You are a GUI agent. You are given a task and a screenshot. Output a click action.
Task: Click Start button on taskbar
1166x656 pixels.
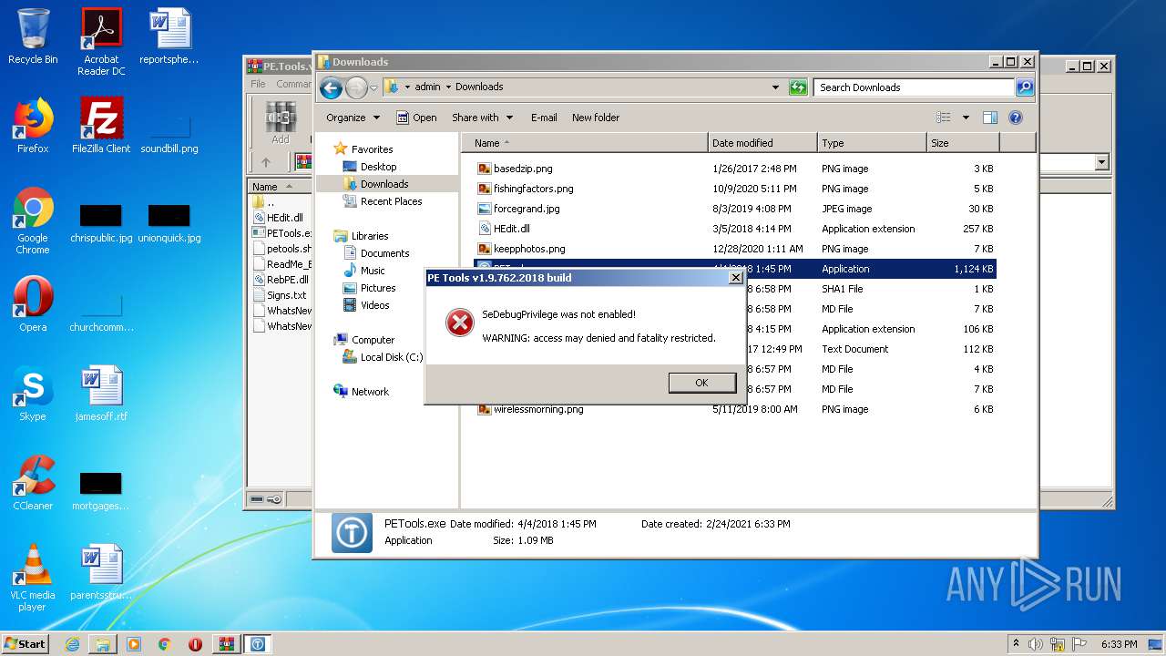click(25, 643)
